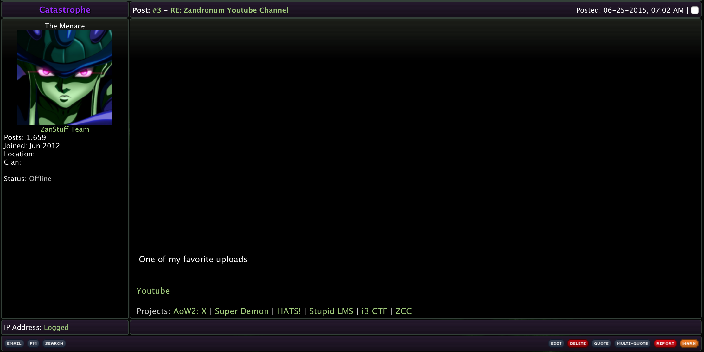This screenshot has height=352, width=704.
Task: Click the MULTI-QUOTE button
Action: 632,343
